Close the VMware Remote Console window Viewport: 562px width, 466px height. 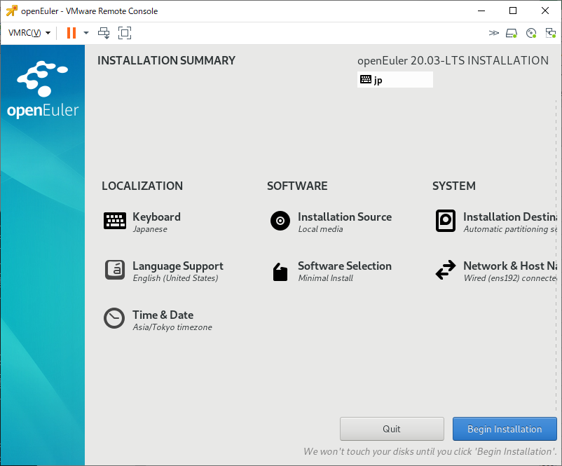tap(545, 11)
